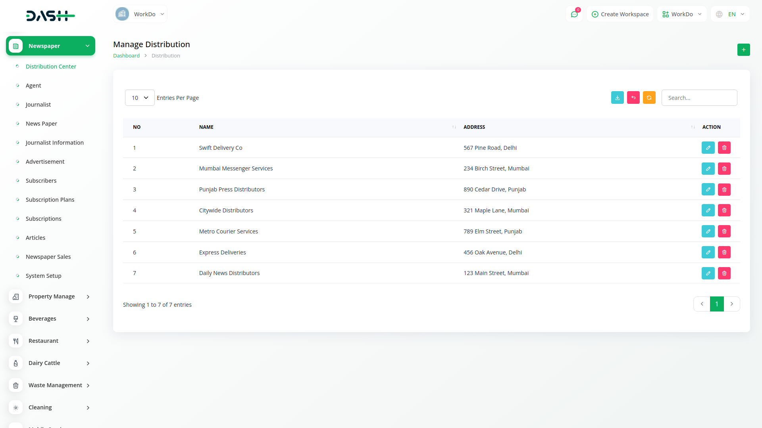Open the chat messages icon in header
Screen dimensions: 762x428
pyautogui.click(x=574, y=14)
